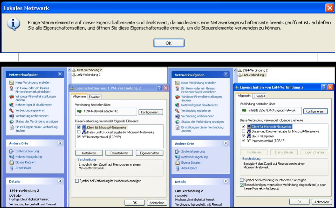Toggle QoS-Paketplaner checkbox in LAN properties
This screenshot has width=336, height=208.
pos(243,136)
